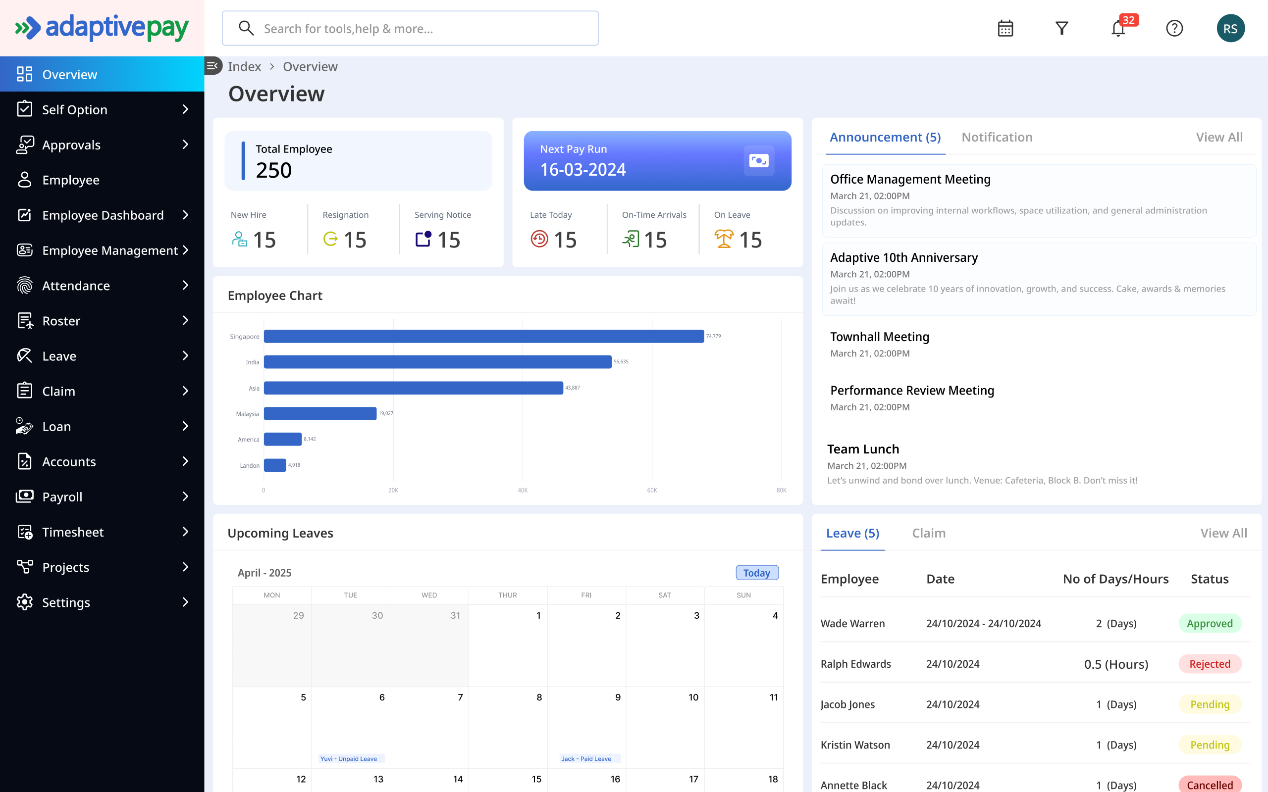Expand the Claim submenu chevron
Image resolution: width=1268 pixels, height=792 pixels.
[x=185, y=391]
